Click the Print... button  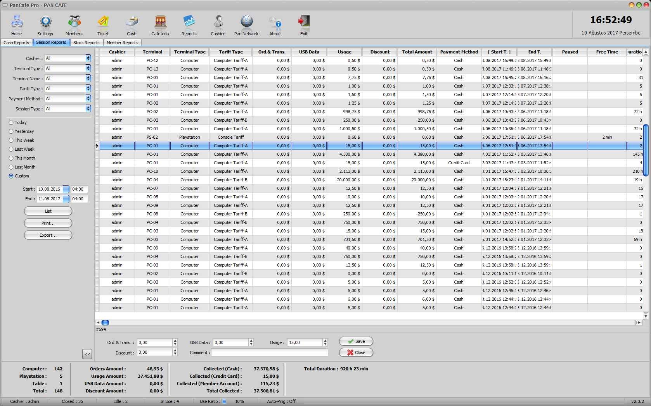(48, 223)
